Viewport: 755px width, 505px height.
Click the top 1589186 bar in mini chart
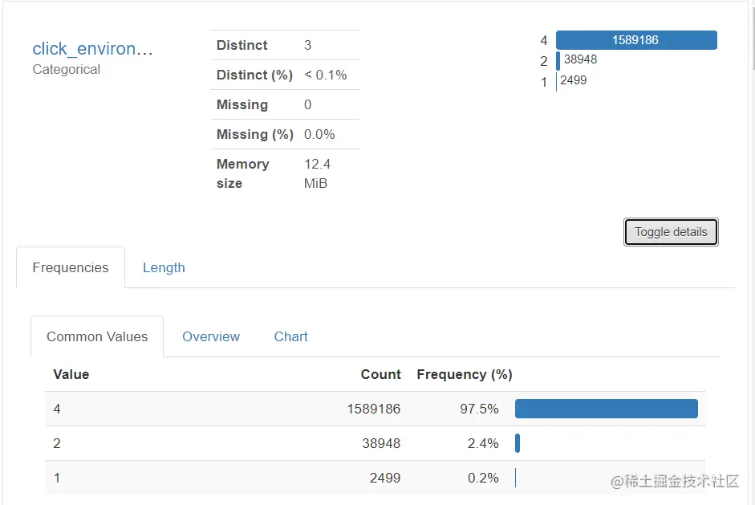pyautogui.click(x=635, y=40)
